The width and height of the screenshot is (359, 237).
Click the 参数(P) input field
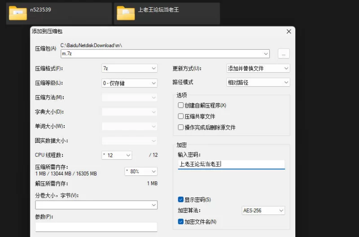click(x=96, y=227)
